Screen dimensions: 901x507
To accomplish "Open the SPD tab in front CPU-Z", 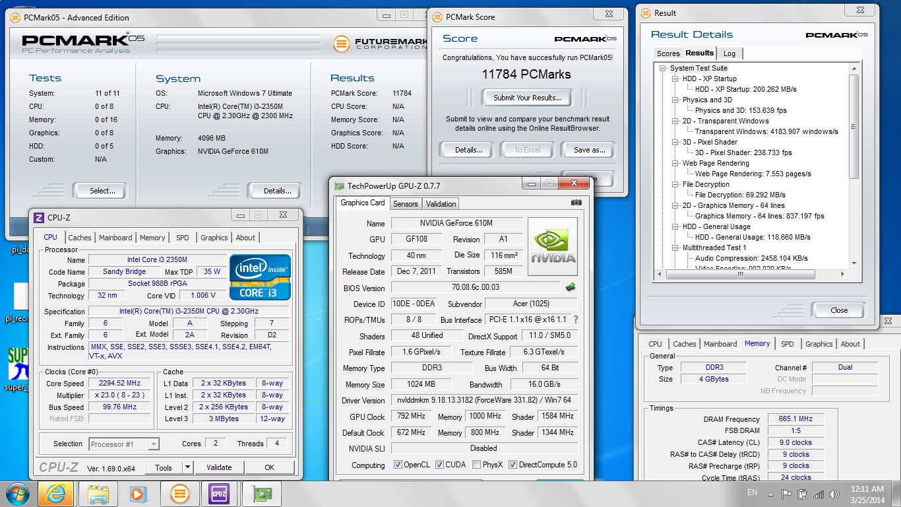I will coord(183,238).
